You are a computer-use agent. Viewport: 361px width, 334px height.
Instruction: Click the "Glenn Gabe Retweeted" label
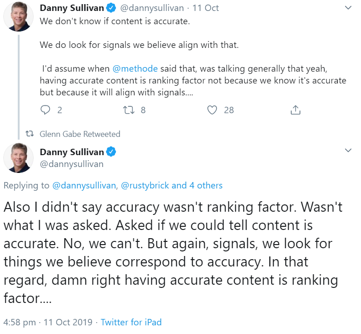80,134
